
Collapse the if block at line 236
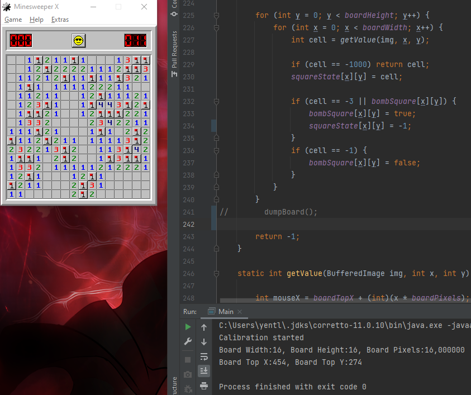click(x=216, y=150)
